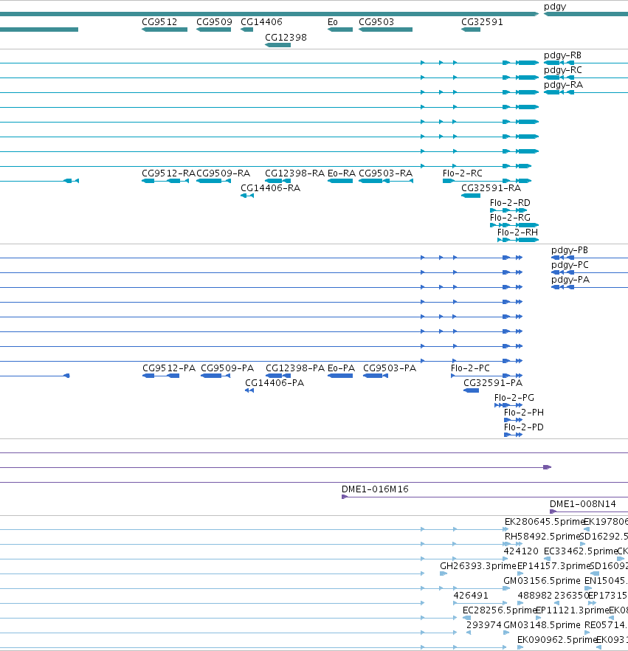Select the pdgy-RA transcript
This screenshot has height=651, width=628.
(586, 92)
